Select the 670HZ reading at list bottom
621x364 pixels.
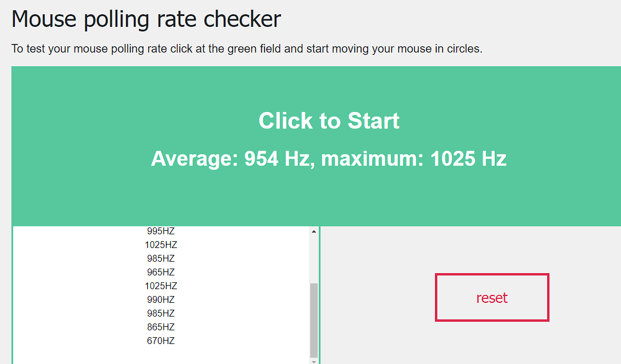161,341
